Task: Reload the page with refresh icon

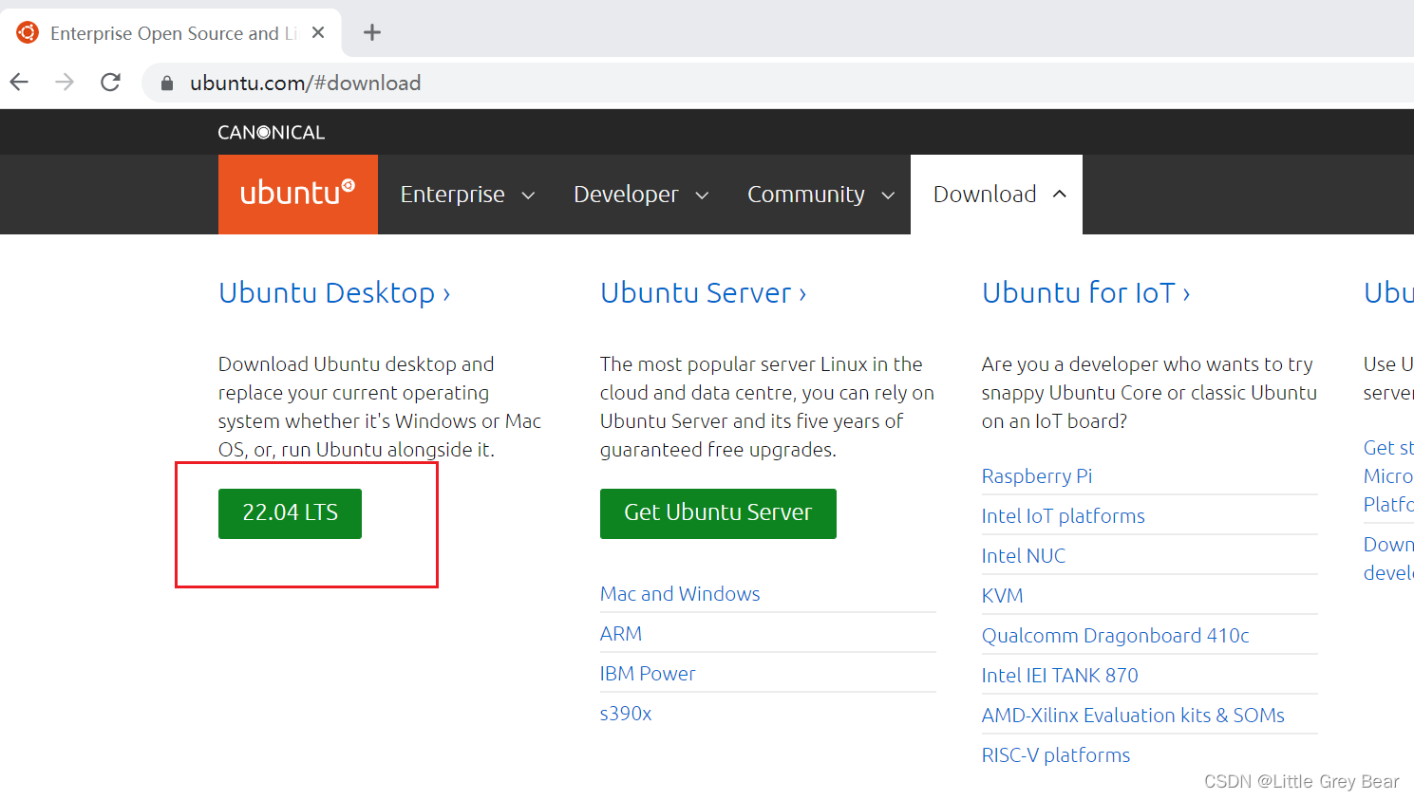Action: click(110, 83)
